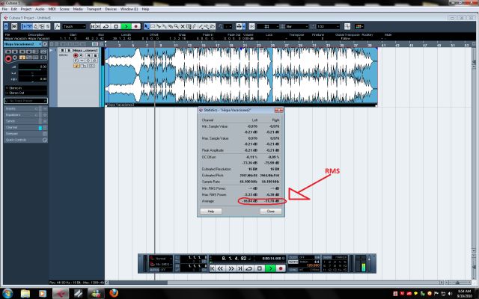Image resolution: width=479 pixels, height=299 pixels.
Task: Open the 1/32 quantize dropdown
Action: click(x=328, y=27)
